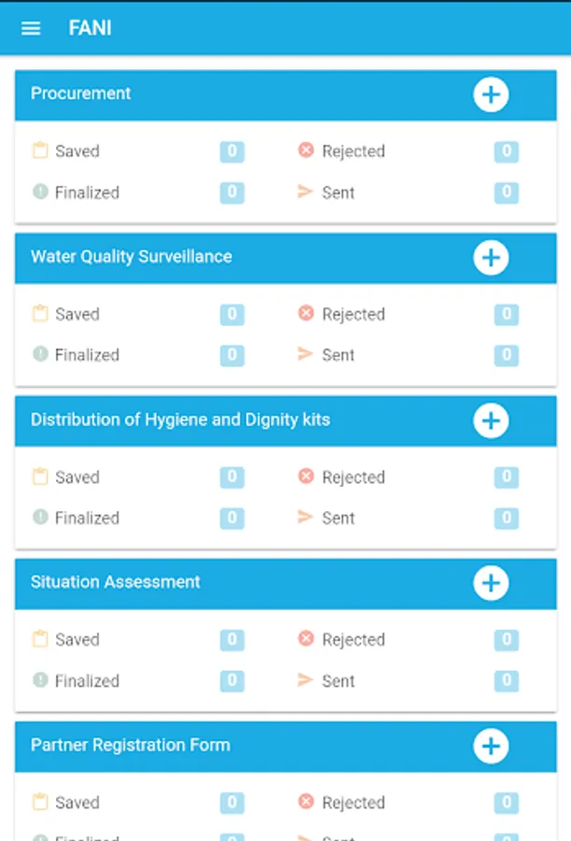Click Finalized icon under Hygiene and Dignity kits

coord(40,517)
